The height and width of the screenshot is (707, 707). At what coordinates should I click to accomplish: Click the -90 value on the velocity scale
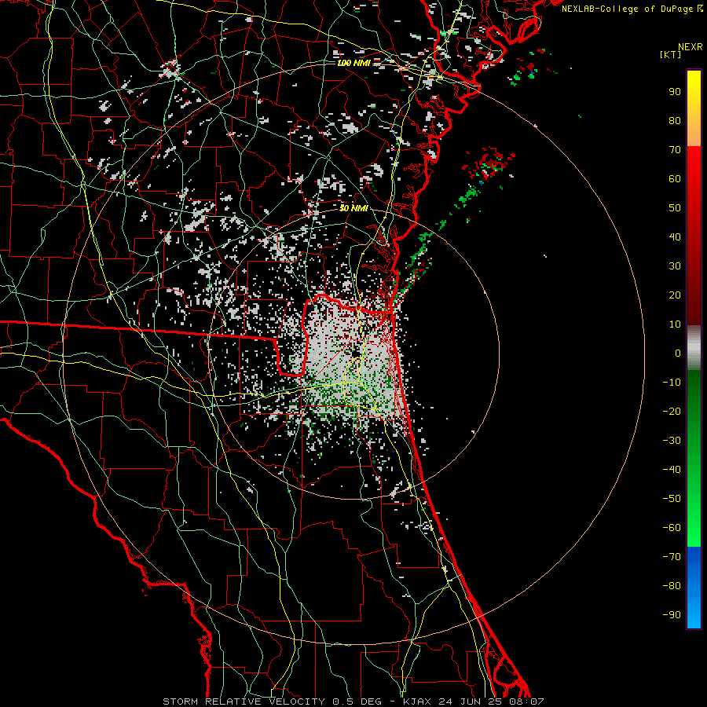click(672, 615)
